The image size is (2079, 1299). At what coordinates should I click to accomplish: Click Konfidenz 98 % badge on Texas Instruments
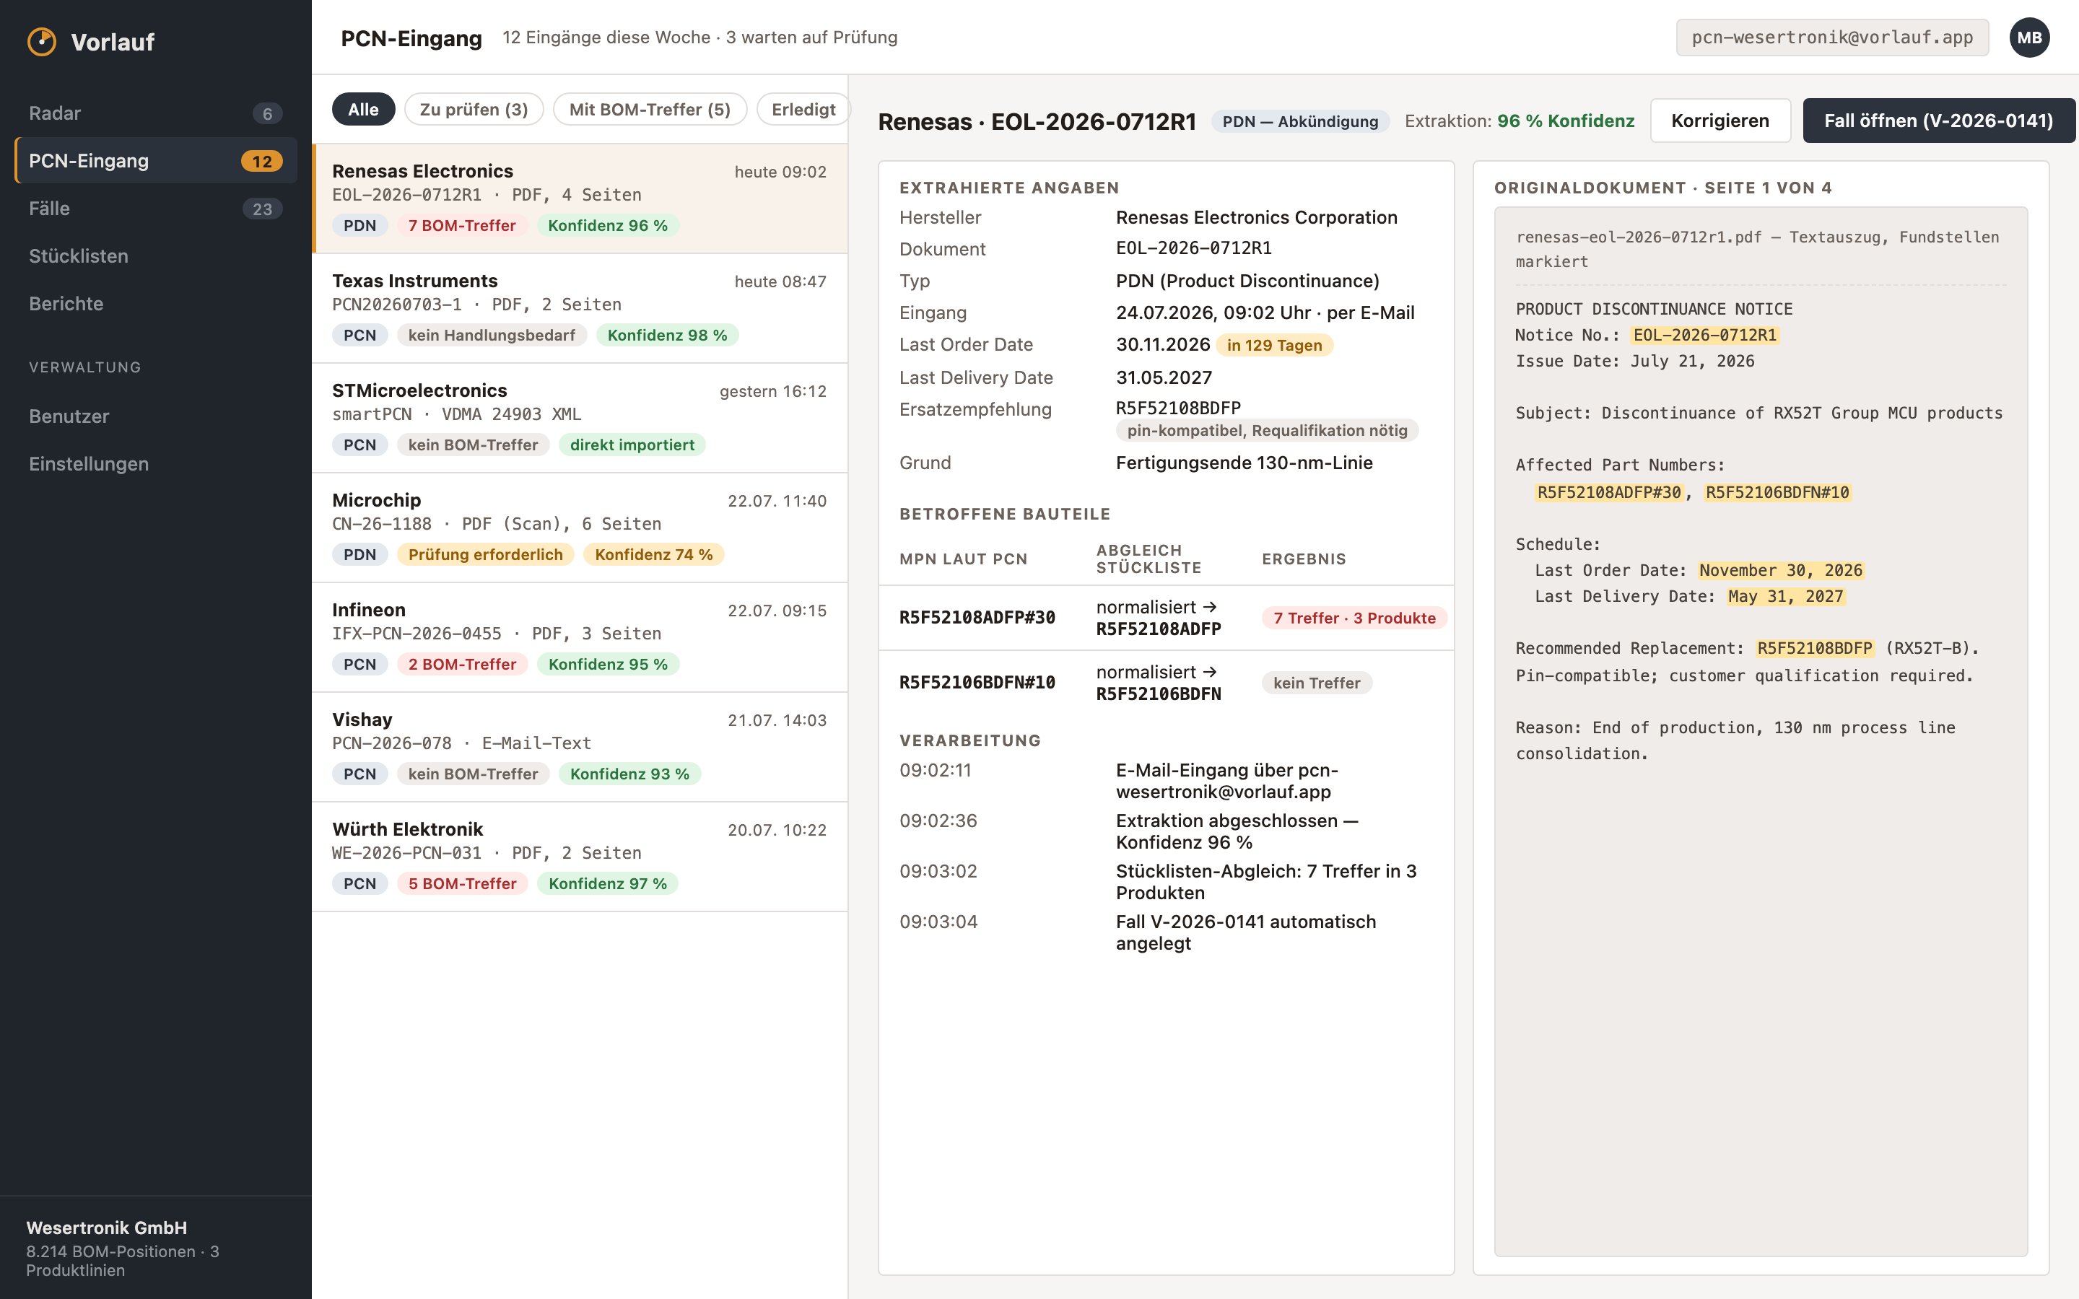pyautogui.click(x=668, y=335)
